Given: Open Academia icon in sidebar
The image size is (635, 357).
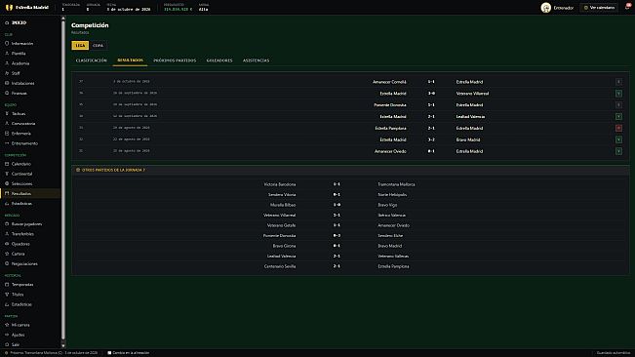Looking at the screenshot, I should (7, 63).
